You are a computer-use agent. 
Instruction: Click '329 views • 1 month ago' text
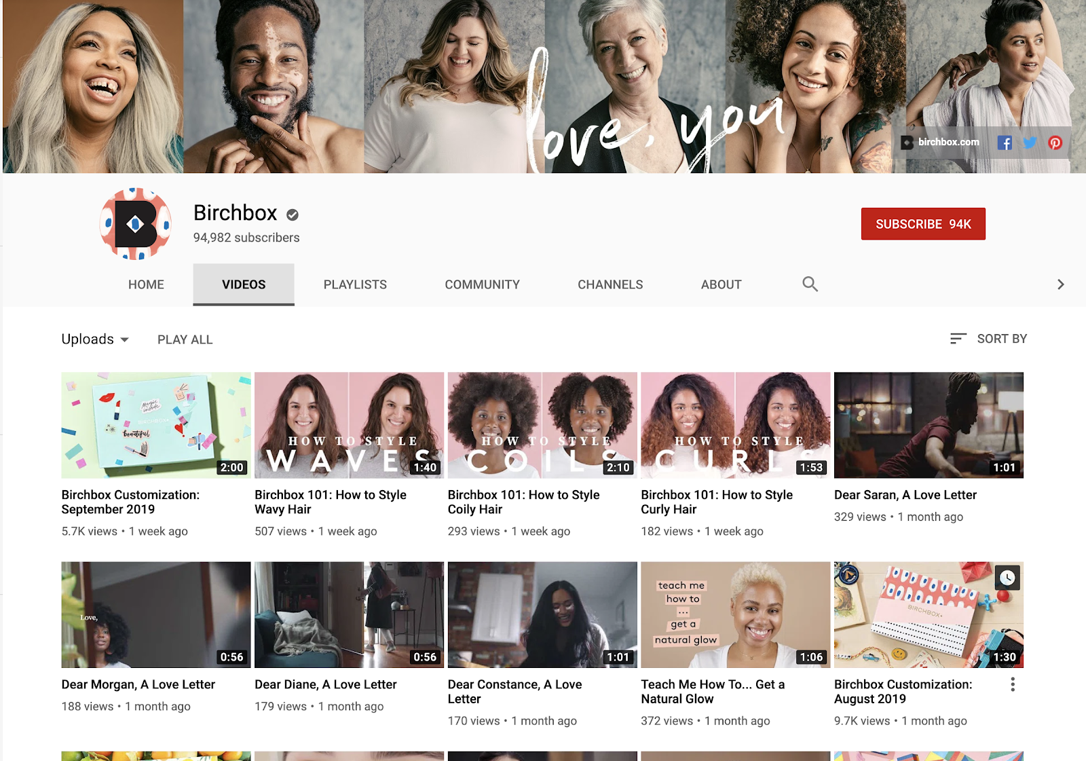[899, 517]
